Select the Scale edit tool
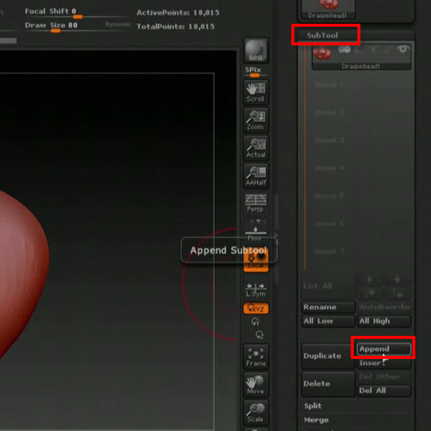 [x=256, y=412]
